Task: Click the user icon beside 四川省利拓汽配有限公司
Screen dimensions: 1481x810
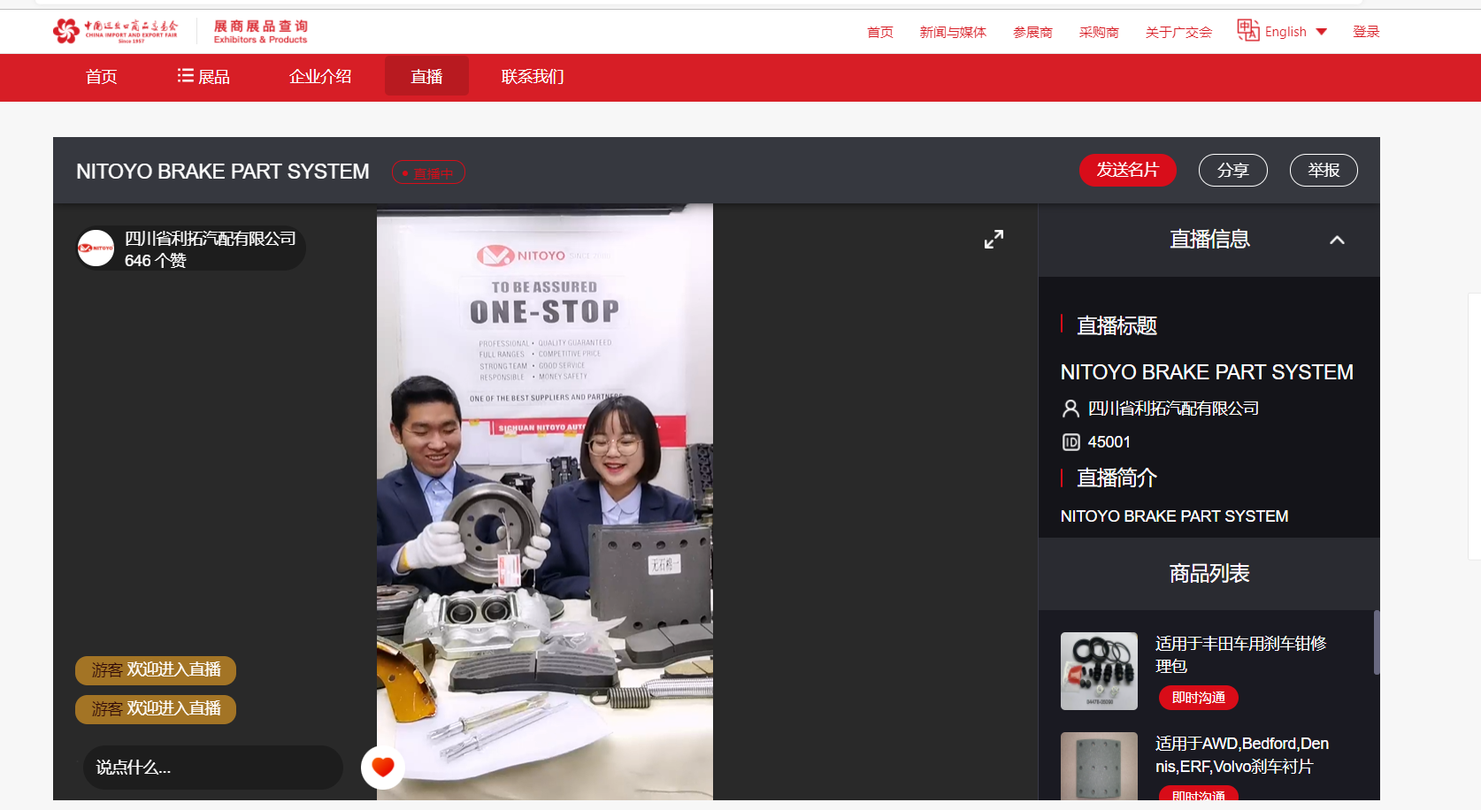Action: [x=1070, y=409]
